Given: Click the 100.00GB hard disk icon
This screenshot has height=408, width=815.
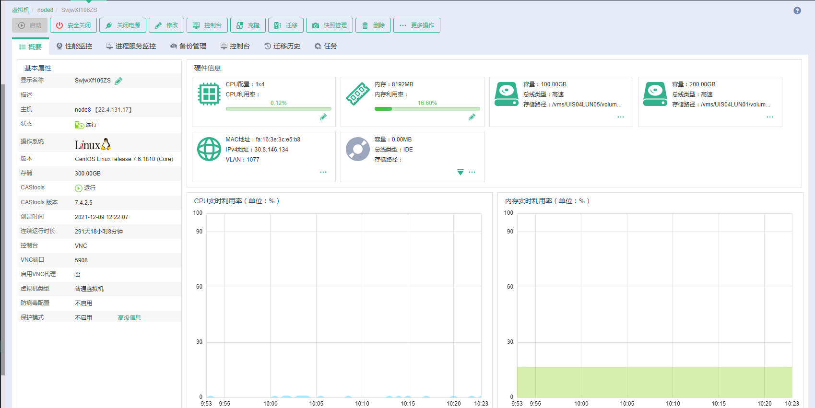Looking at the screenshot, I should tap(507, 94).
